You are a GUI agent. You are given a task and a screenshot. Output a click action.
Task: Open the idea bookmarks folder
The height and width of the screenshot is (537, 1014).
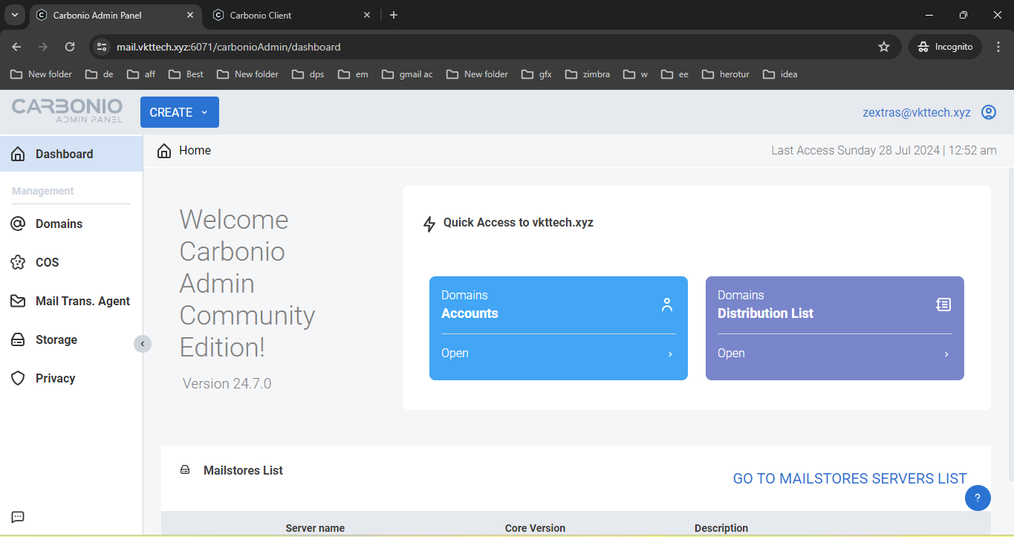780,74
